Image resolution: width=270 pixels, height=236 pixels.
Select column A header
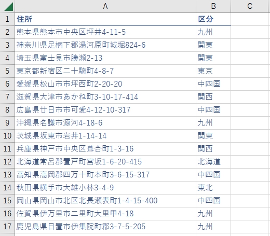[x=105, y=6]
